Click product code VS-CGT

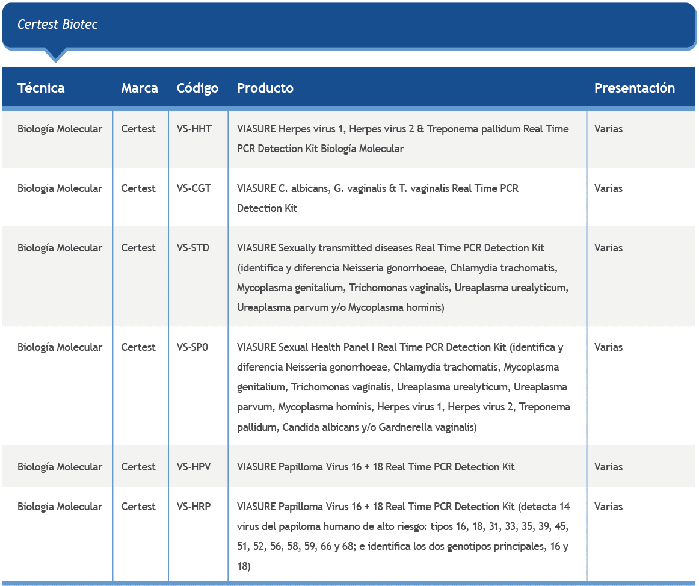tap(194, 188)
